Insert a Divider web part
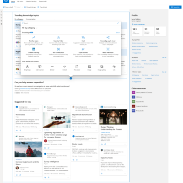This screenshot has width=183, height=183. tap(52, 68)
